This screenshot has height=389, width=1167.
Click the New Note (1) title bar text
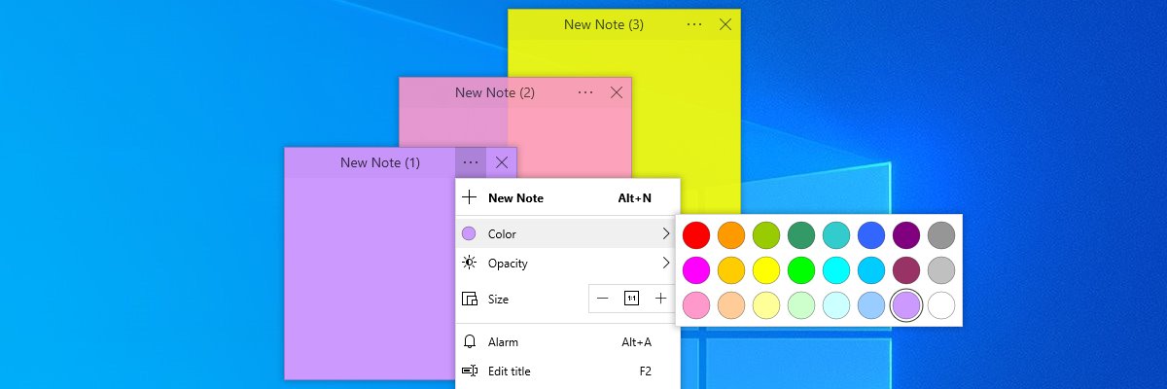pos(380,162)
